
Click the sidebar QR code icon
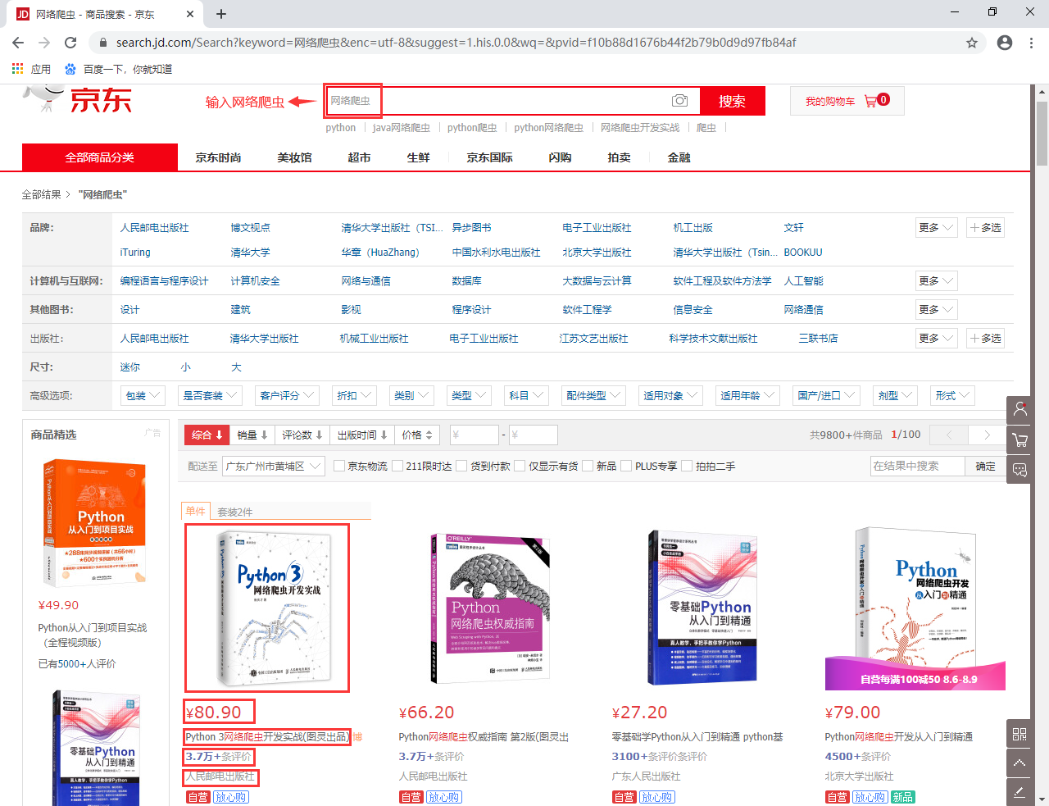click(1019, 734)
